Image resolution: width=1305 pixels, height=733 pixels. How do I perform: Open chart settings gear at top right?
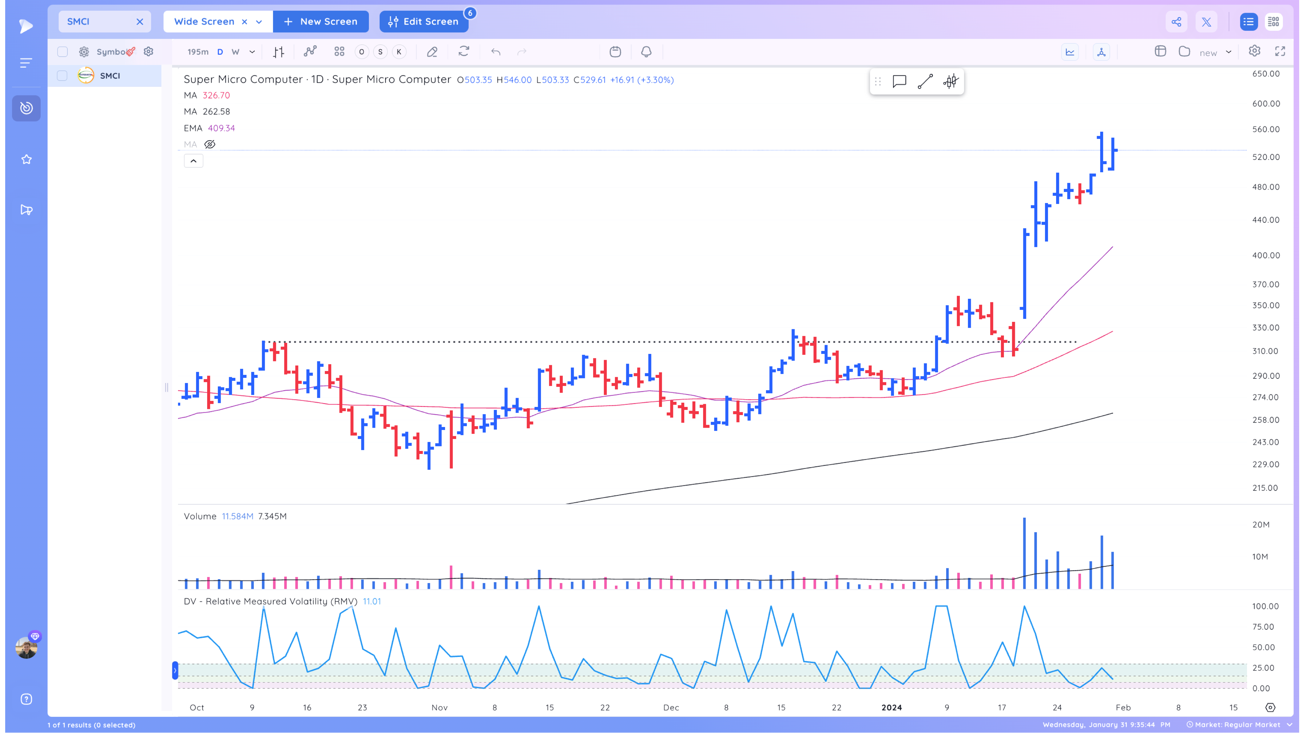(x=1255, y=51)
